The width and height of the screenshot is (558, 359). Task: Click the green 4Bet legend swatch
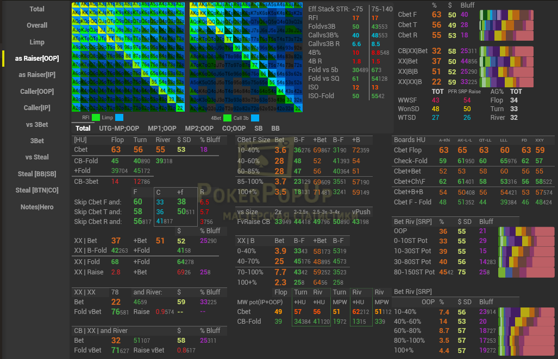pyautogui.click(x=228, y=118)
